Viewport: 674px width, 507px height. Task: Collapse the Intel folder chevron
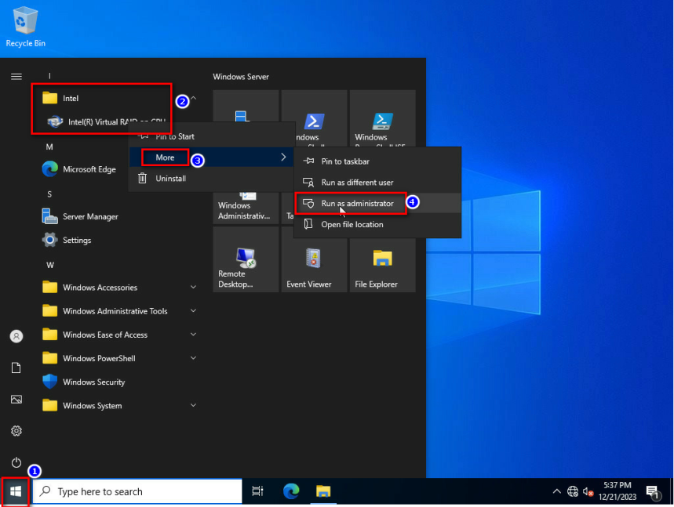pos(194,98)
